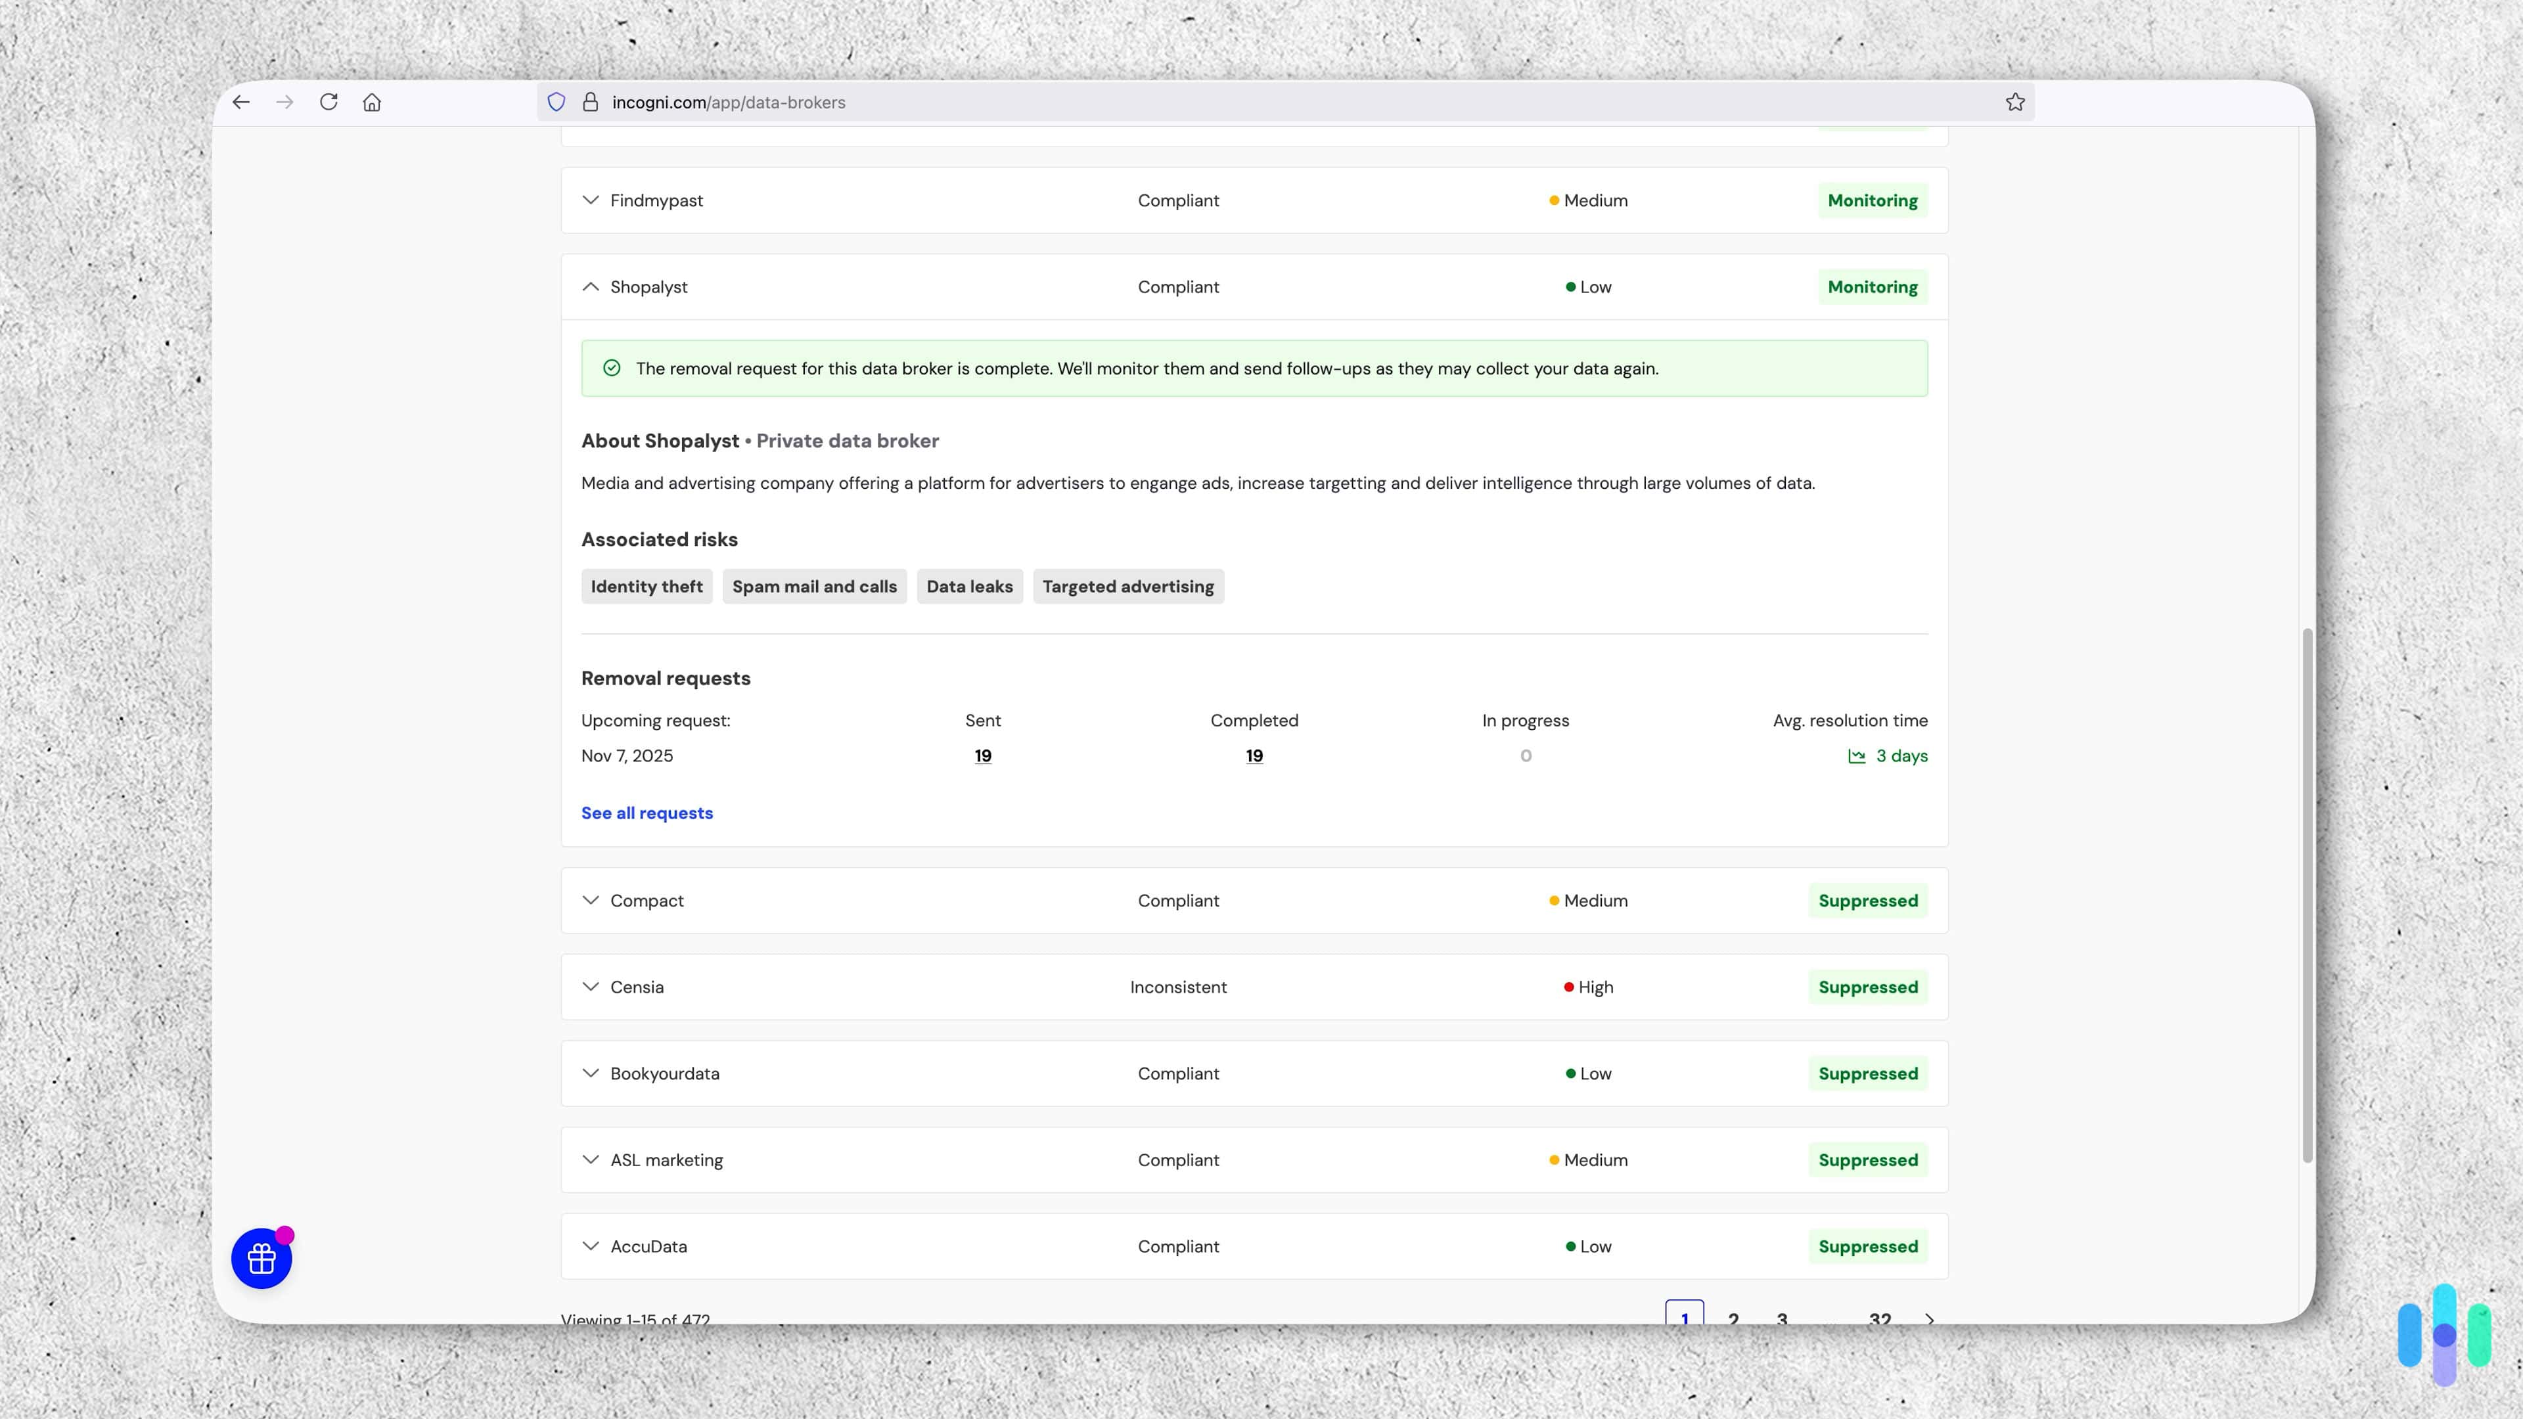Reload the page with the refresh icon

click(x=329, y=102)
